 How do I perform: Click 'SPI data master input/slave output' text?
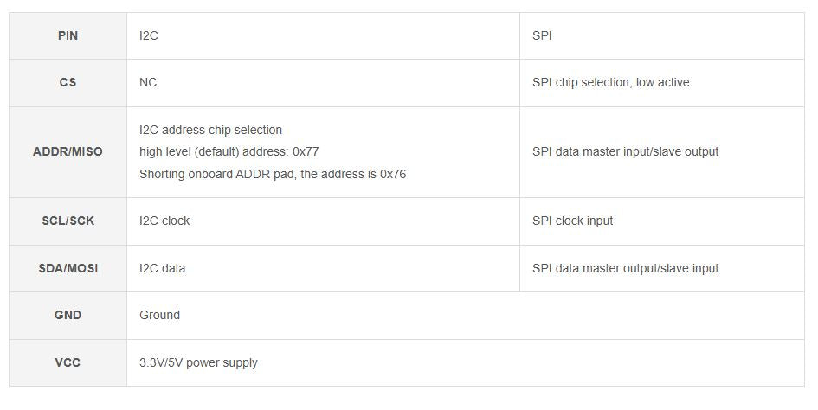[x=625, y=152]
